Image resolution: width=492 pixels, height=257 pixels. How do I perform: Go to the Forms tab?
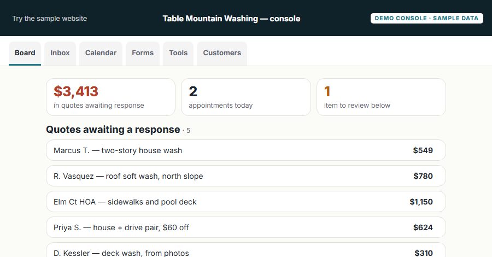click(143, 54)
